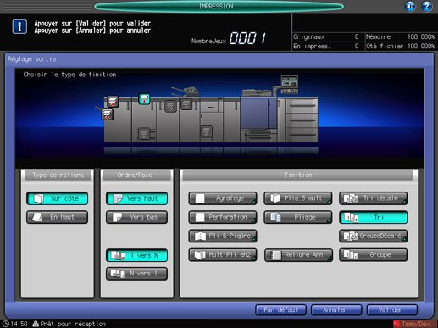
Task: Select the Groupe finishing mode
Action: point(373,255)
